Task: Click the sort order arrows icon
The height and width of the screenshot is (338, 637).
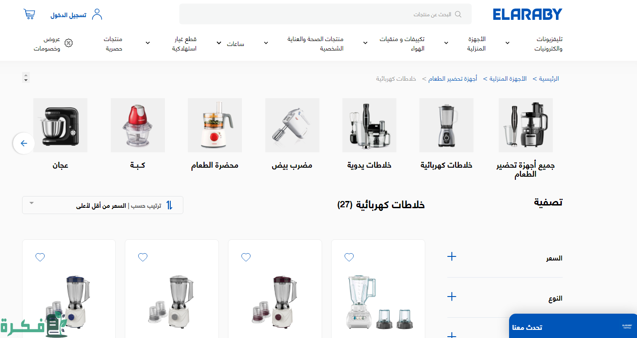Action: (169, 205)
